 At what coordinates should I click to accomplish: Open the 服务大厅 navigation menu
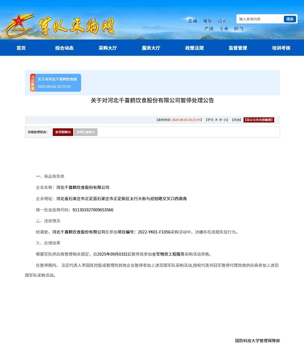151,48
